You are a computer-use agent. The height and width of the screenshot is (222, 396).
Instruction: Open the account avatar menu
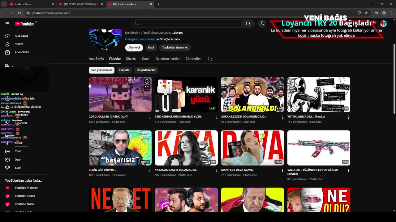pyautogui.click(x=383, y=24)
